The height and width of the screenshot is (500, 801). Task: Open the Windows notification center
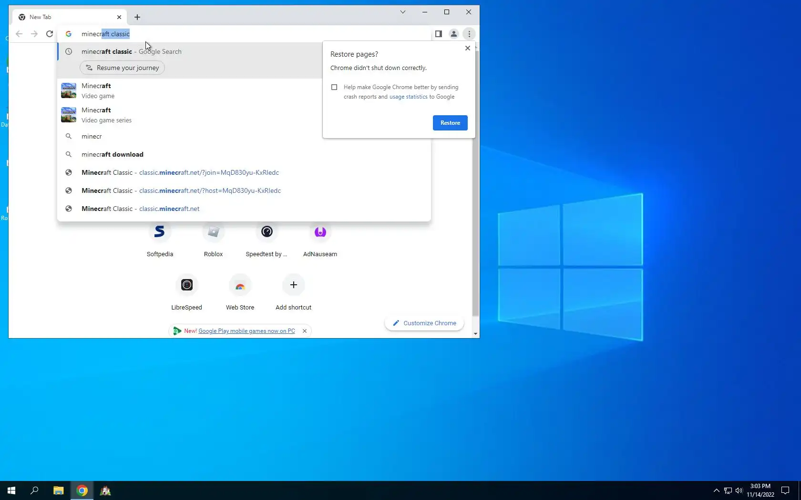[x=785, y=490]
